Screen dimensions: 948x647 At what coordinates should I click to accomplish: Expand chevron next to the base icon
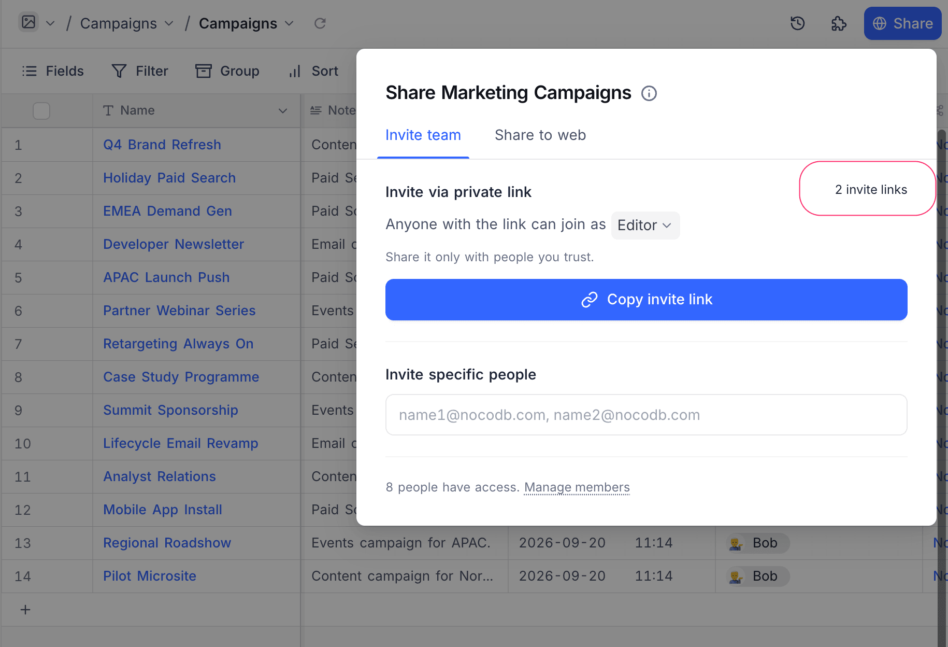pos(50,23)
